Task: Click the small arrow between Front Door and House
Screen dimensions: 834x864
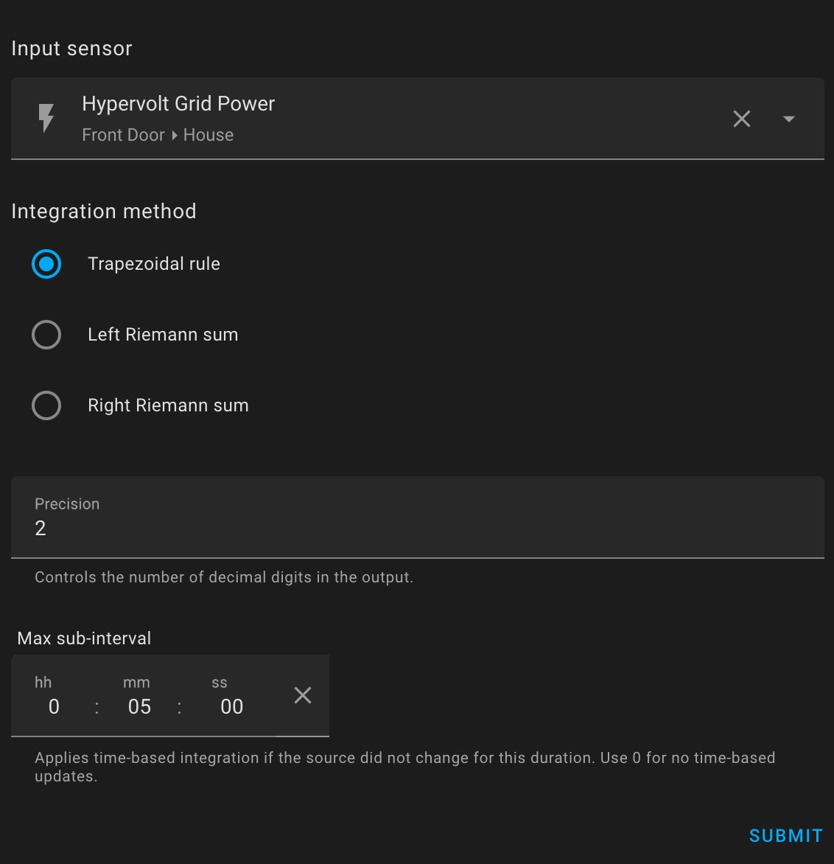Action: (175, 136)
